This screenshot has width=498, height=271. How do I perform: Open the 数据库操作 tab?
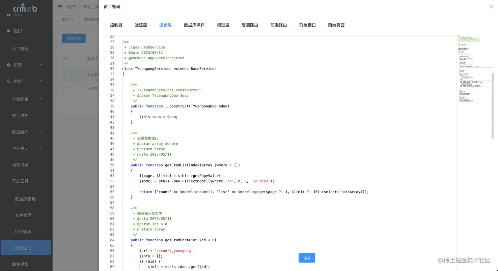(x=194, y=25)
